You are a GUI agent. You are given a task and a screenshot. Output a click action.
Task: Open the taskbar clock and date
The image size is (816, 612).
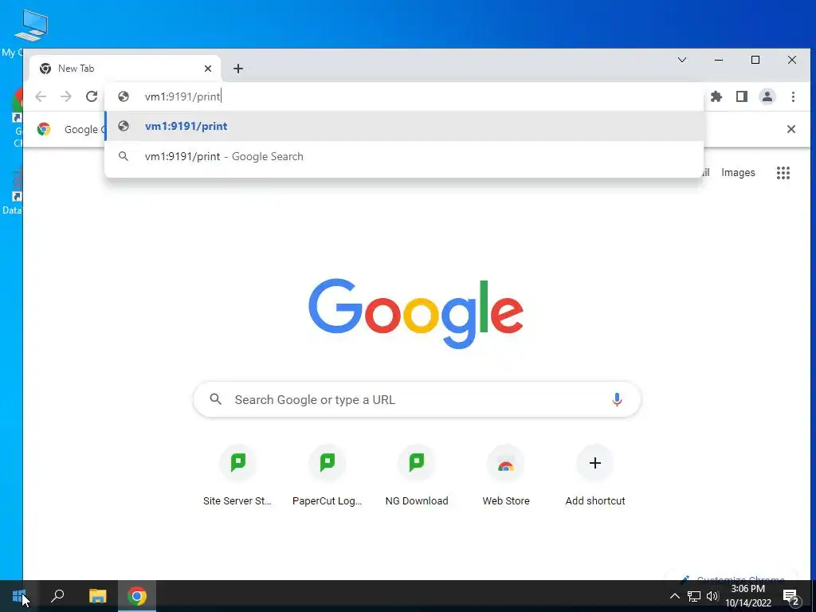point(747,596)
